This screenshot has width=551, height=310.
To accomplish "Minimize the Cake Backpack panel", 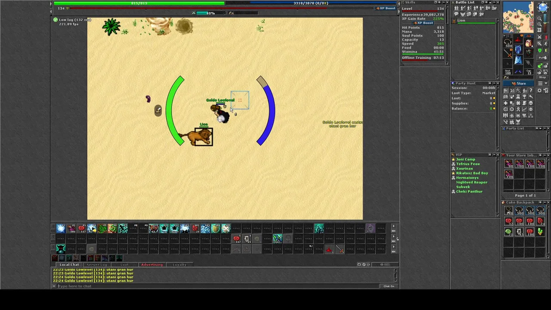I will tap(545, 202).
